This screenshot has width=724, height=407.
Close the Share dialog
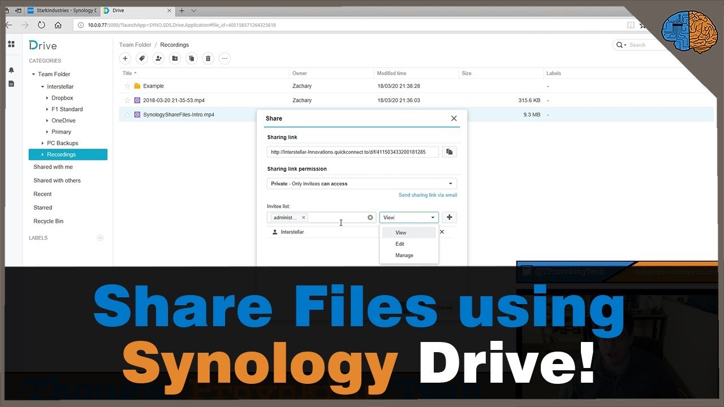pyautogui.click(x=454, y=119)
